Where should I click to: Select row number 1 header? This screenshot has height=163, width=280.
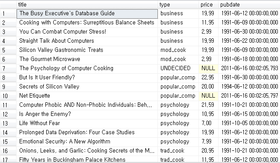point(8,14)
